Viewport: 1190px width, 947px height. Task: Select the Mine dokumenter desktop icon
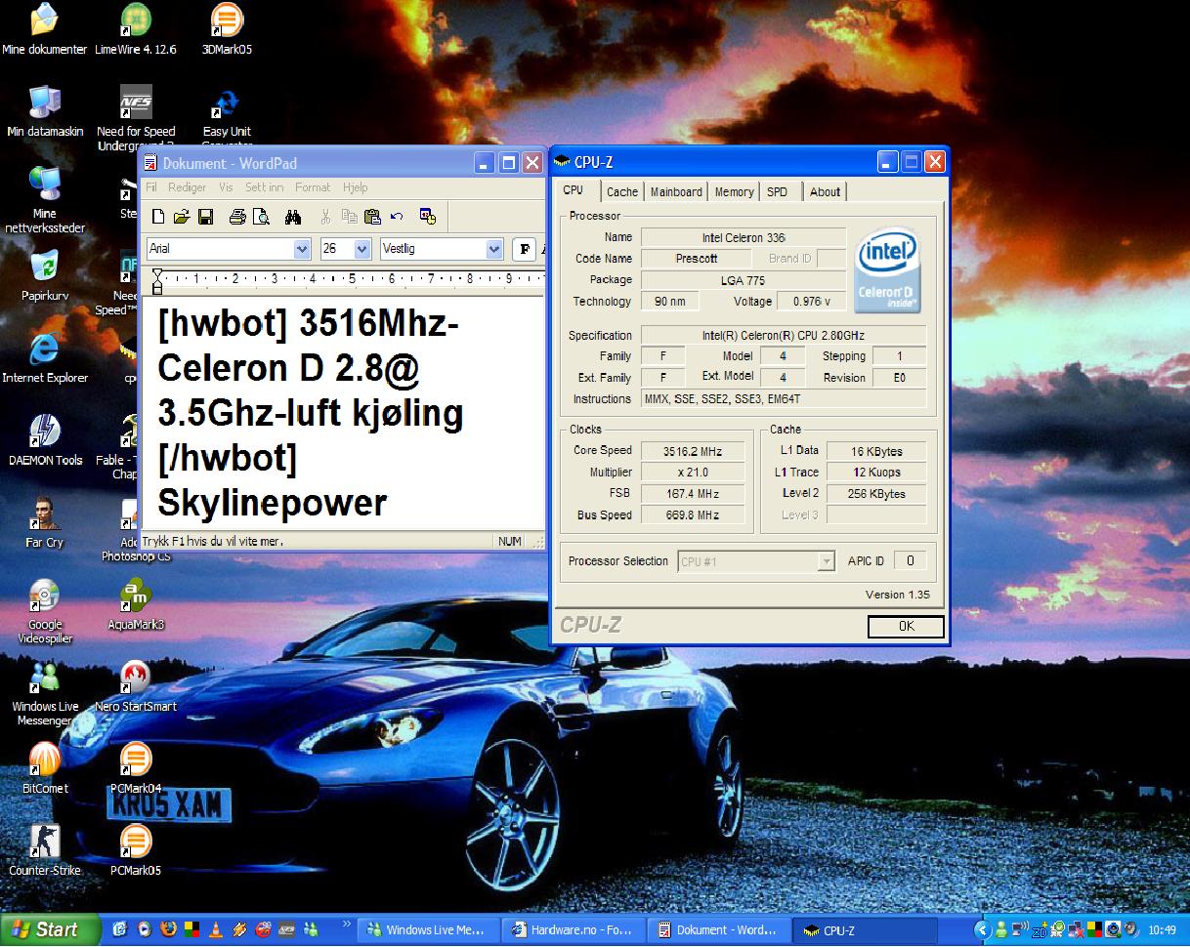click(45, 29)
